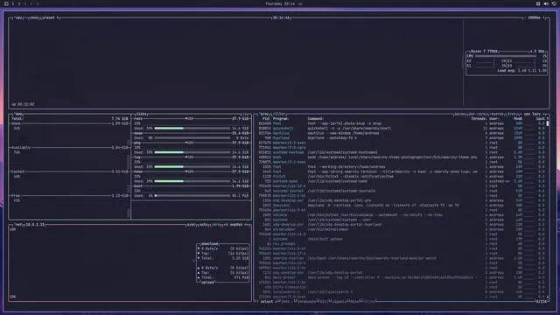The width and height of the screenshot is (560, 315).
Task: Select the Hyprland process row
Action: pos(402,138)
